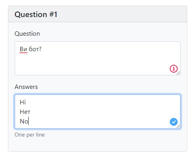Grab the Answers textarea resize handle
192x156 pixels.
tap(178, 126)
